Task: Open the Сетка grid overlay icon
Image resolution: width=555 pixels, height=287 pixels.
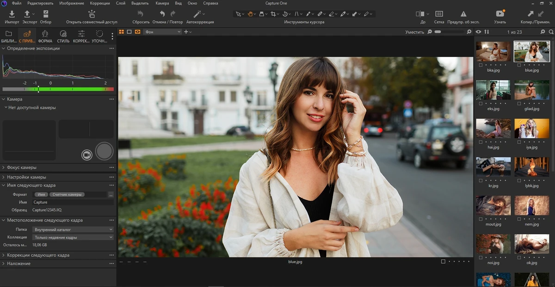Action: [439, 14]
